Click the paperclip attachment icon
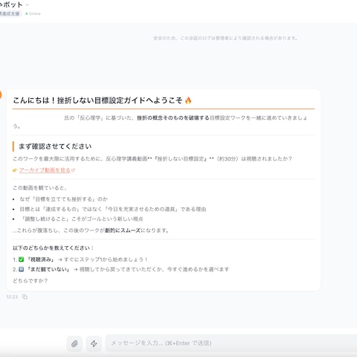Image resolution: width=357 pixels, height=357 pixels. pyautogui.click(x=74, y=344)
